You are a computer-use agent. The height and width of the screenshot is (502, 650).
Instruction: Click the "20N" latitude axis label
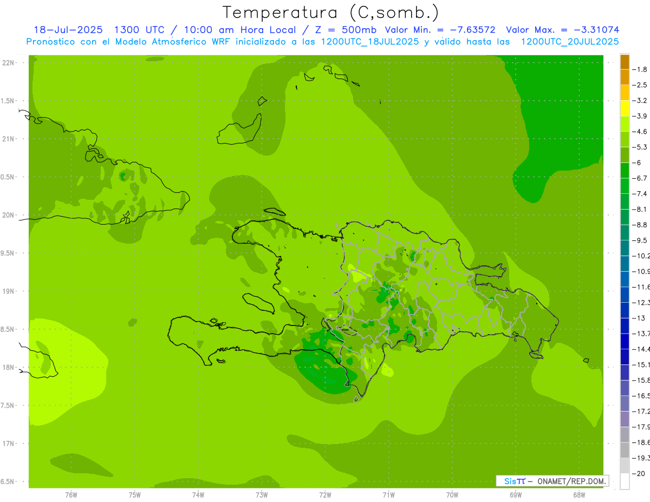click(x=9, y=215)
